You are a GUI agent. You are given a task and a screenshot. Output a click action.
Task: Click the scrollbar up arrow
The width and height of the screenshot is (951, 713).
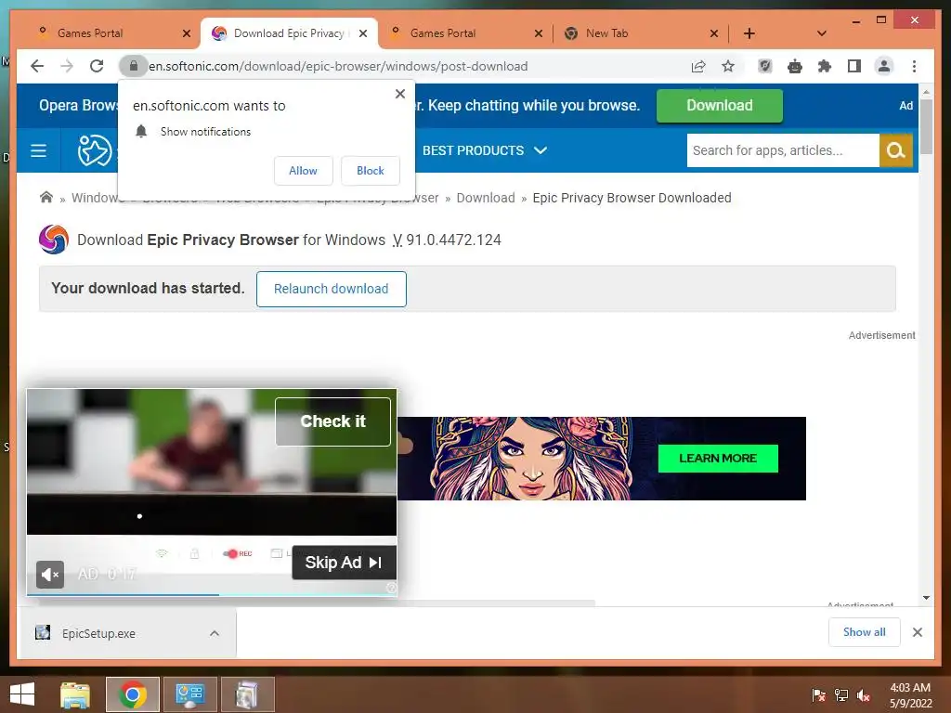(x=926, y=92)
